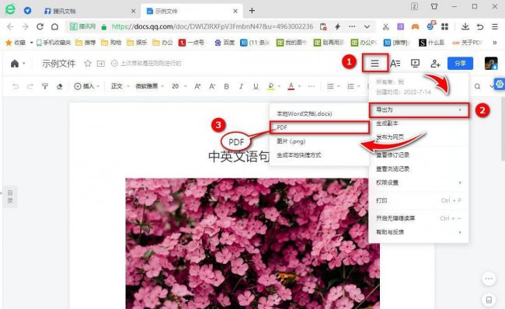Toggle bold formatting
Image resolution: width=505 pixels, height=309 pixels.
click(x=226, y=86)
